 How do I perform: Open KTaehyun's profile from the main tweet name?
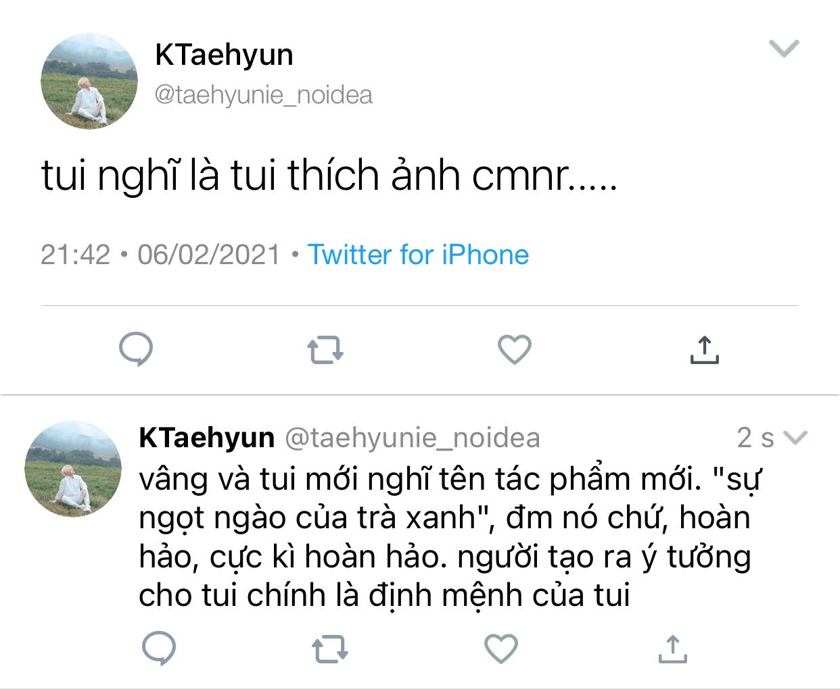click(x=224, y=55)
